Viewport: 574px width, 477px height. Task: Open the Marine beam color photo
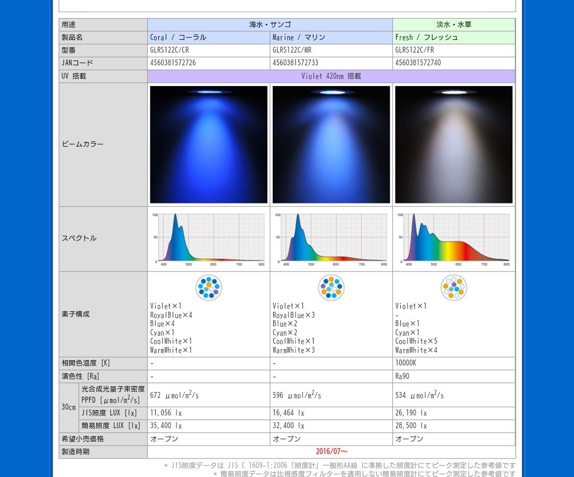(x=331, y=144)
